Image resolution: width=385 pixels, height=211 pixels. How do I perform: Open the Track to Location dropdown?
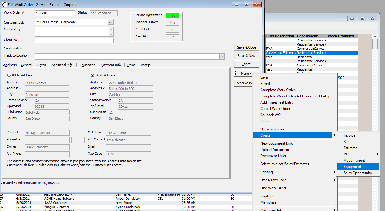click(x=222, y=57)
